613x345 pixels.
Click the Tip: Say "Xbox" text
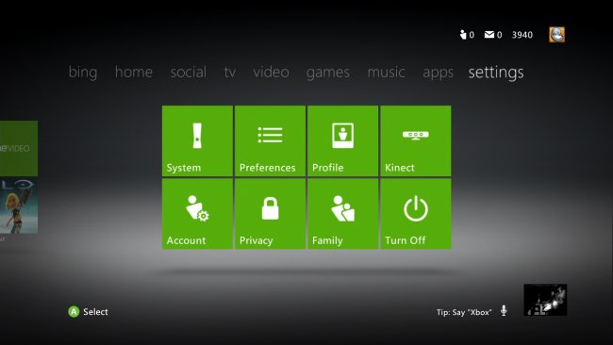pyautogui.click(x=464, y=312)
